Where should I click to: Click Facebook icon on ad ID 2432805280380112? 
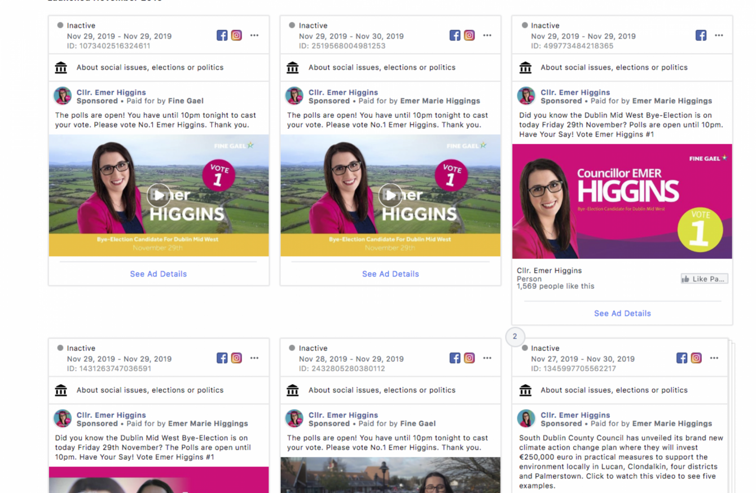coord(455,358)
